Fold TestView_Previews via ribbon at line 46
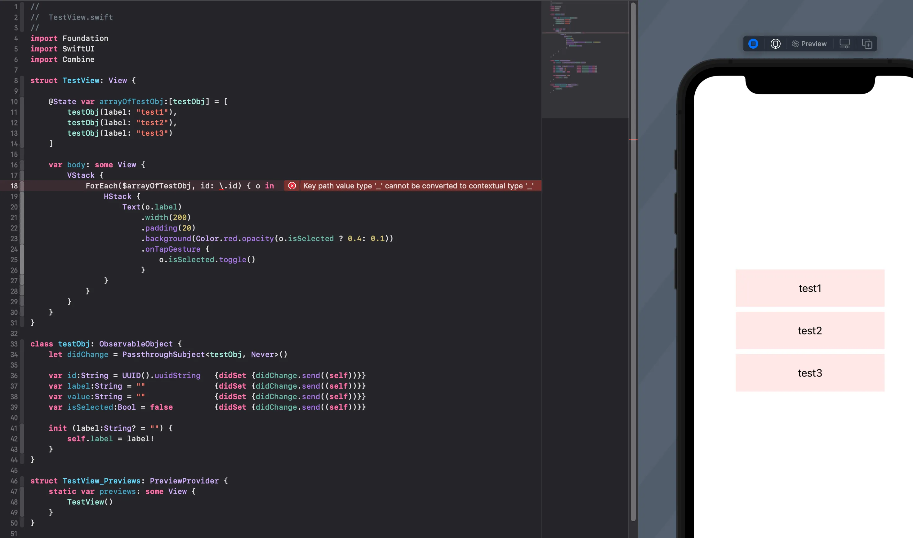 click(x=22, y=481)
